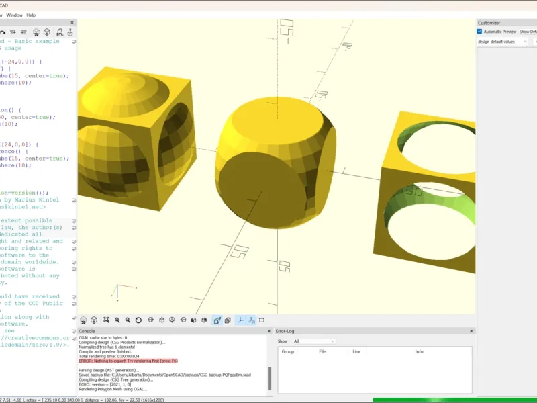Switch to Front view

(x=193, y=320)
